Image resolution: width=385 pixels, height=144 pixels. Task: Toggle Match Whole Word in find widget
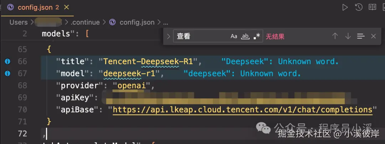pyautogui.click(x=245, y=36)
